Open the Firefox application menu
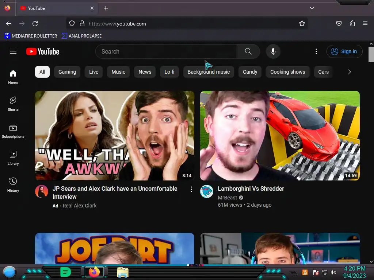374x280 pixels. [365, 23]
